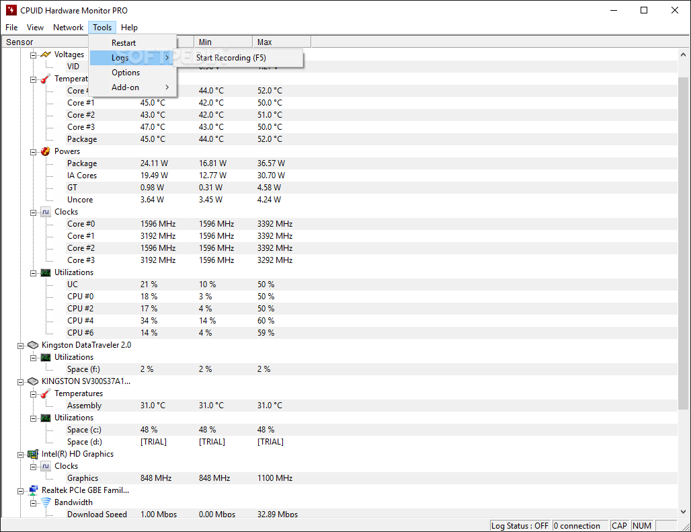Click the Voltages lightning bolt icon
The width and height of the screenshot is (691, 532).
point(45,54)
